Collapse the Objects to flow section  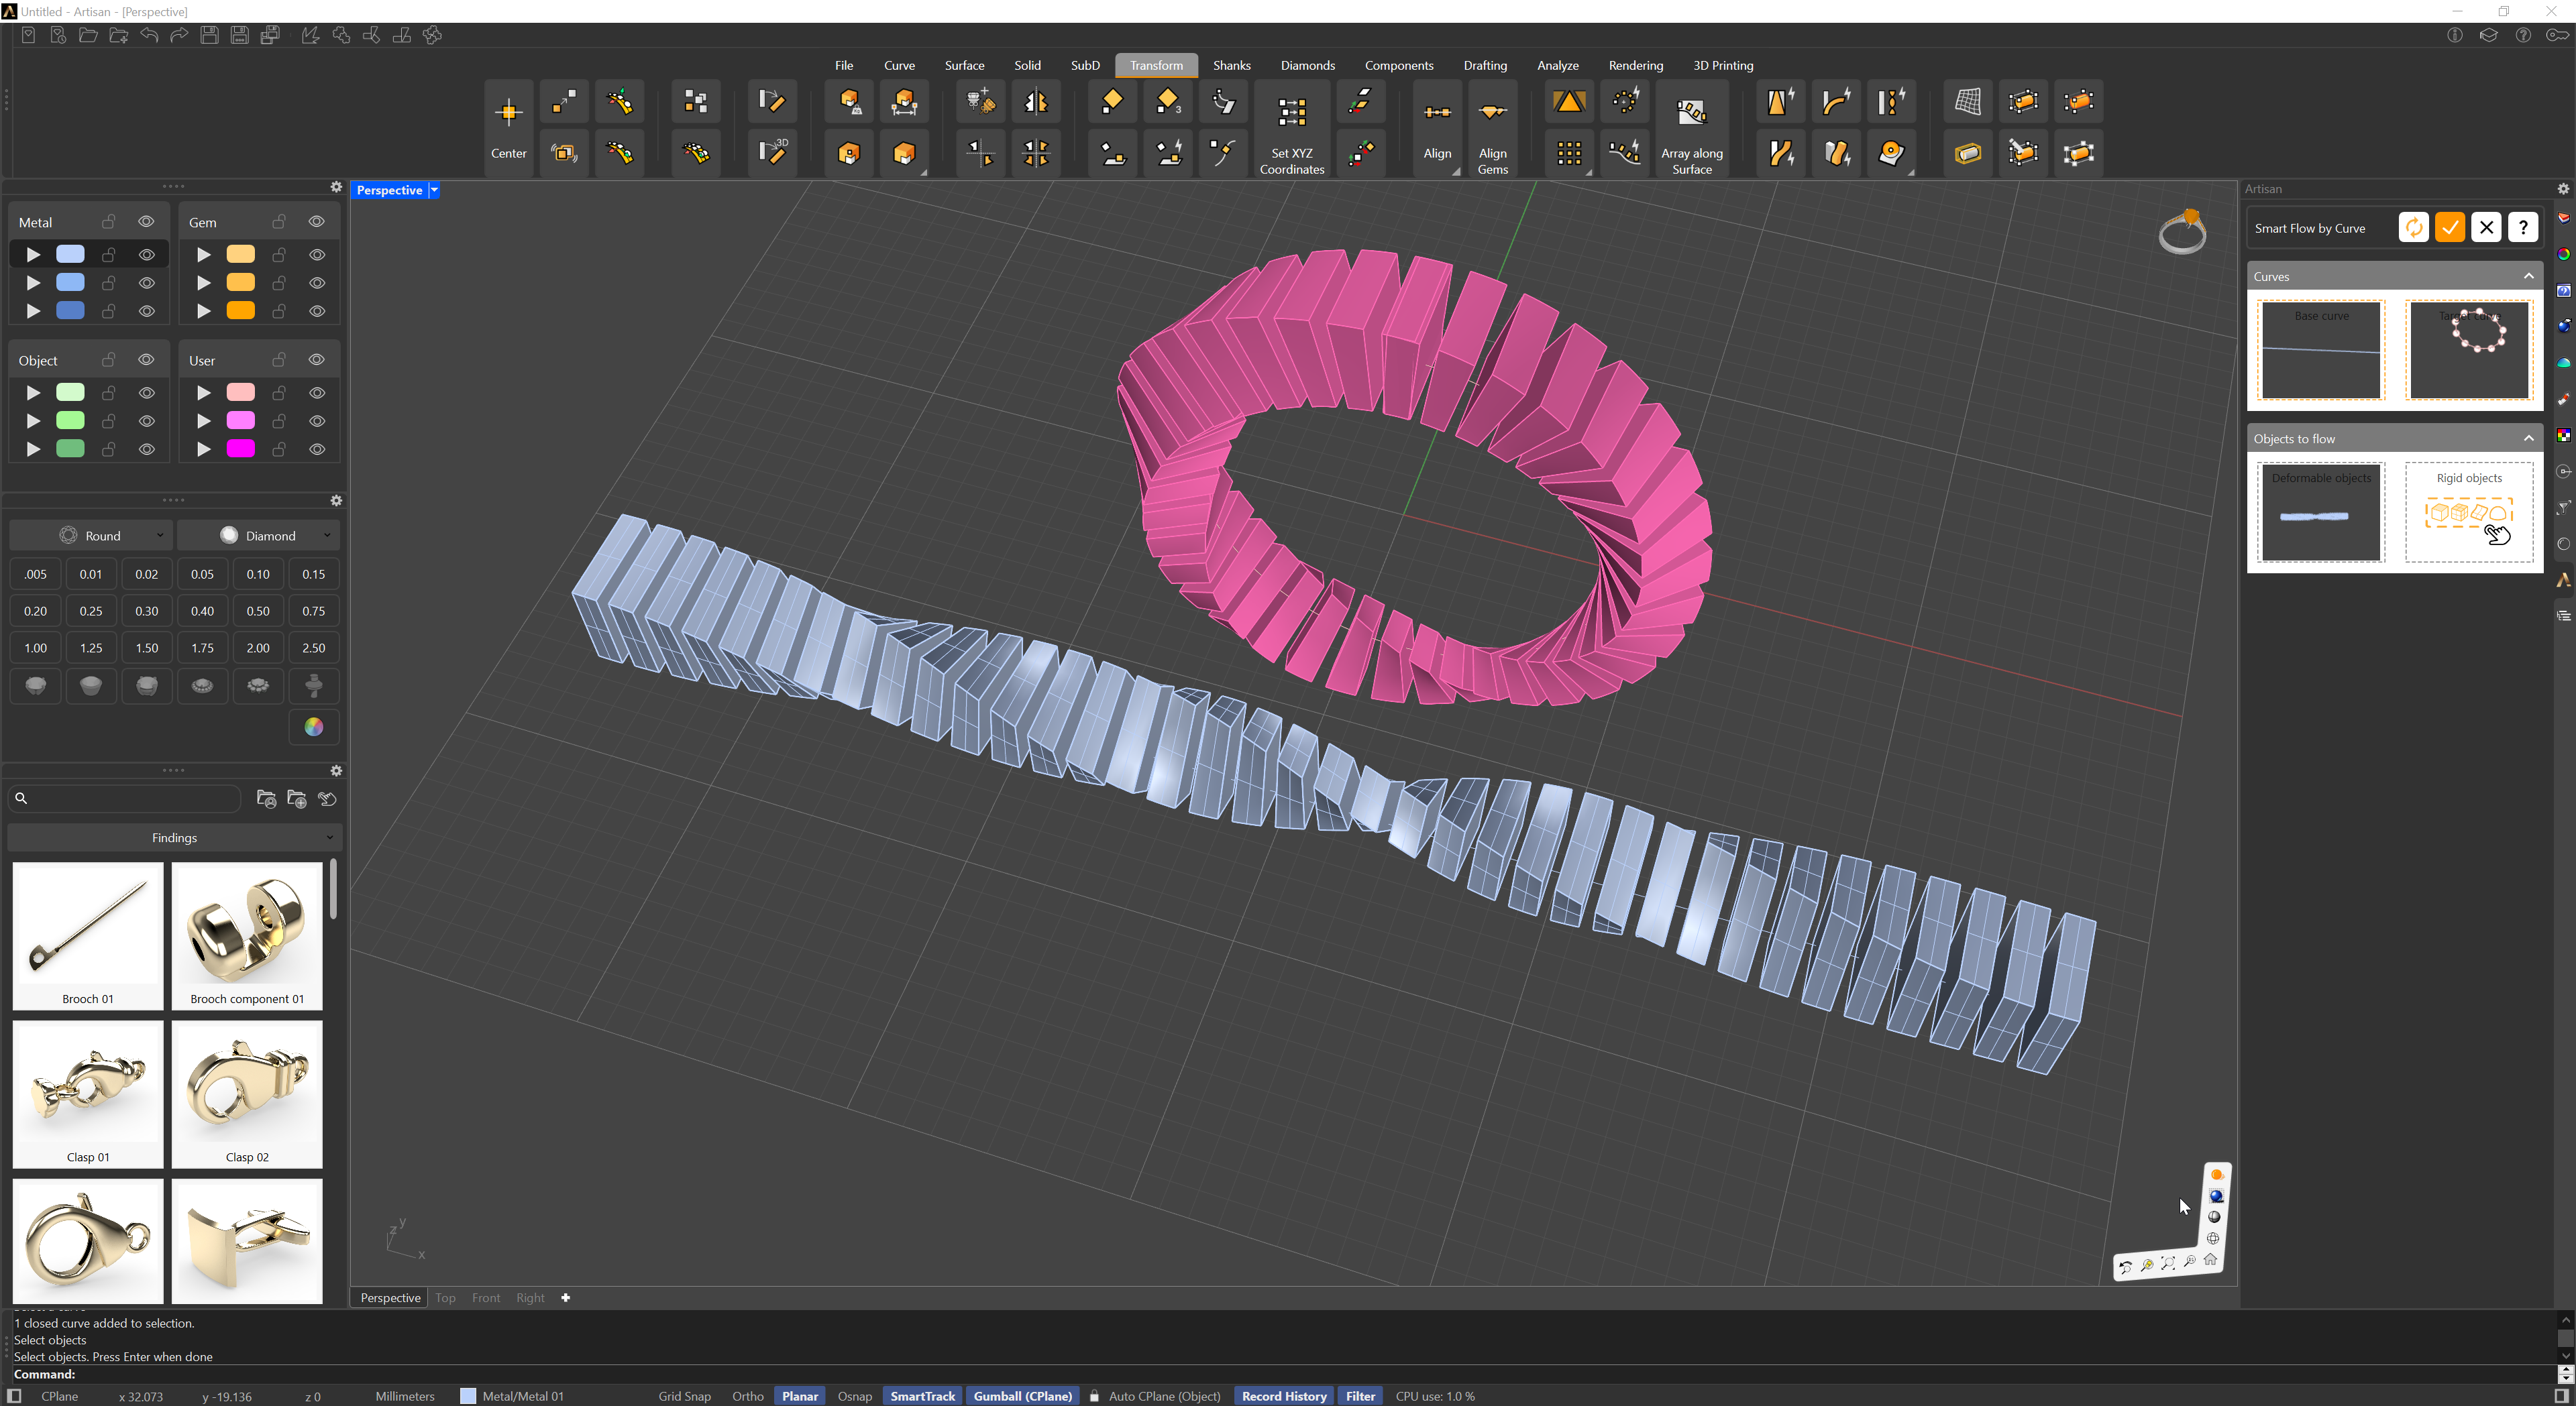pos(2529,438)
